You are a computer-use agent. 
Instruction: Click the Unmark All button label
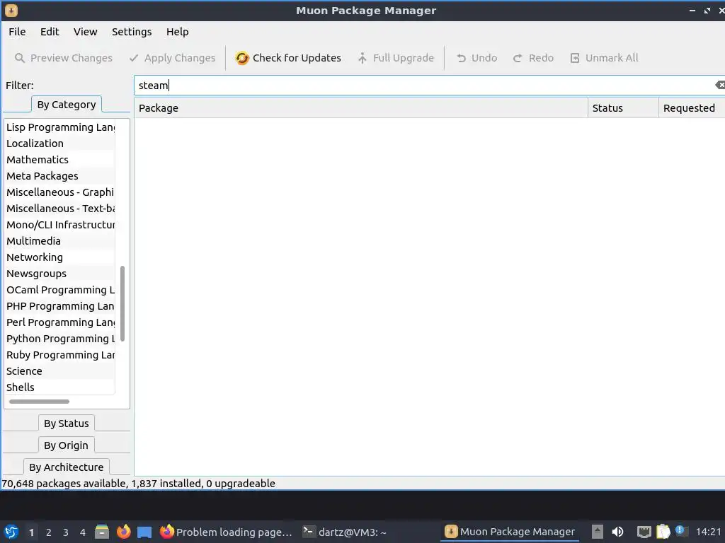pyautogui.click(x=612, y=58)
